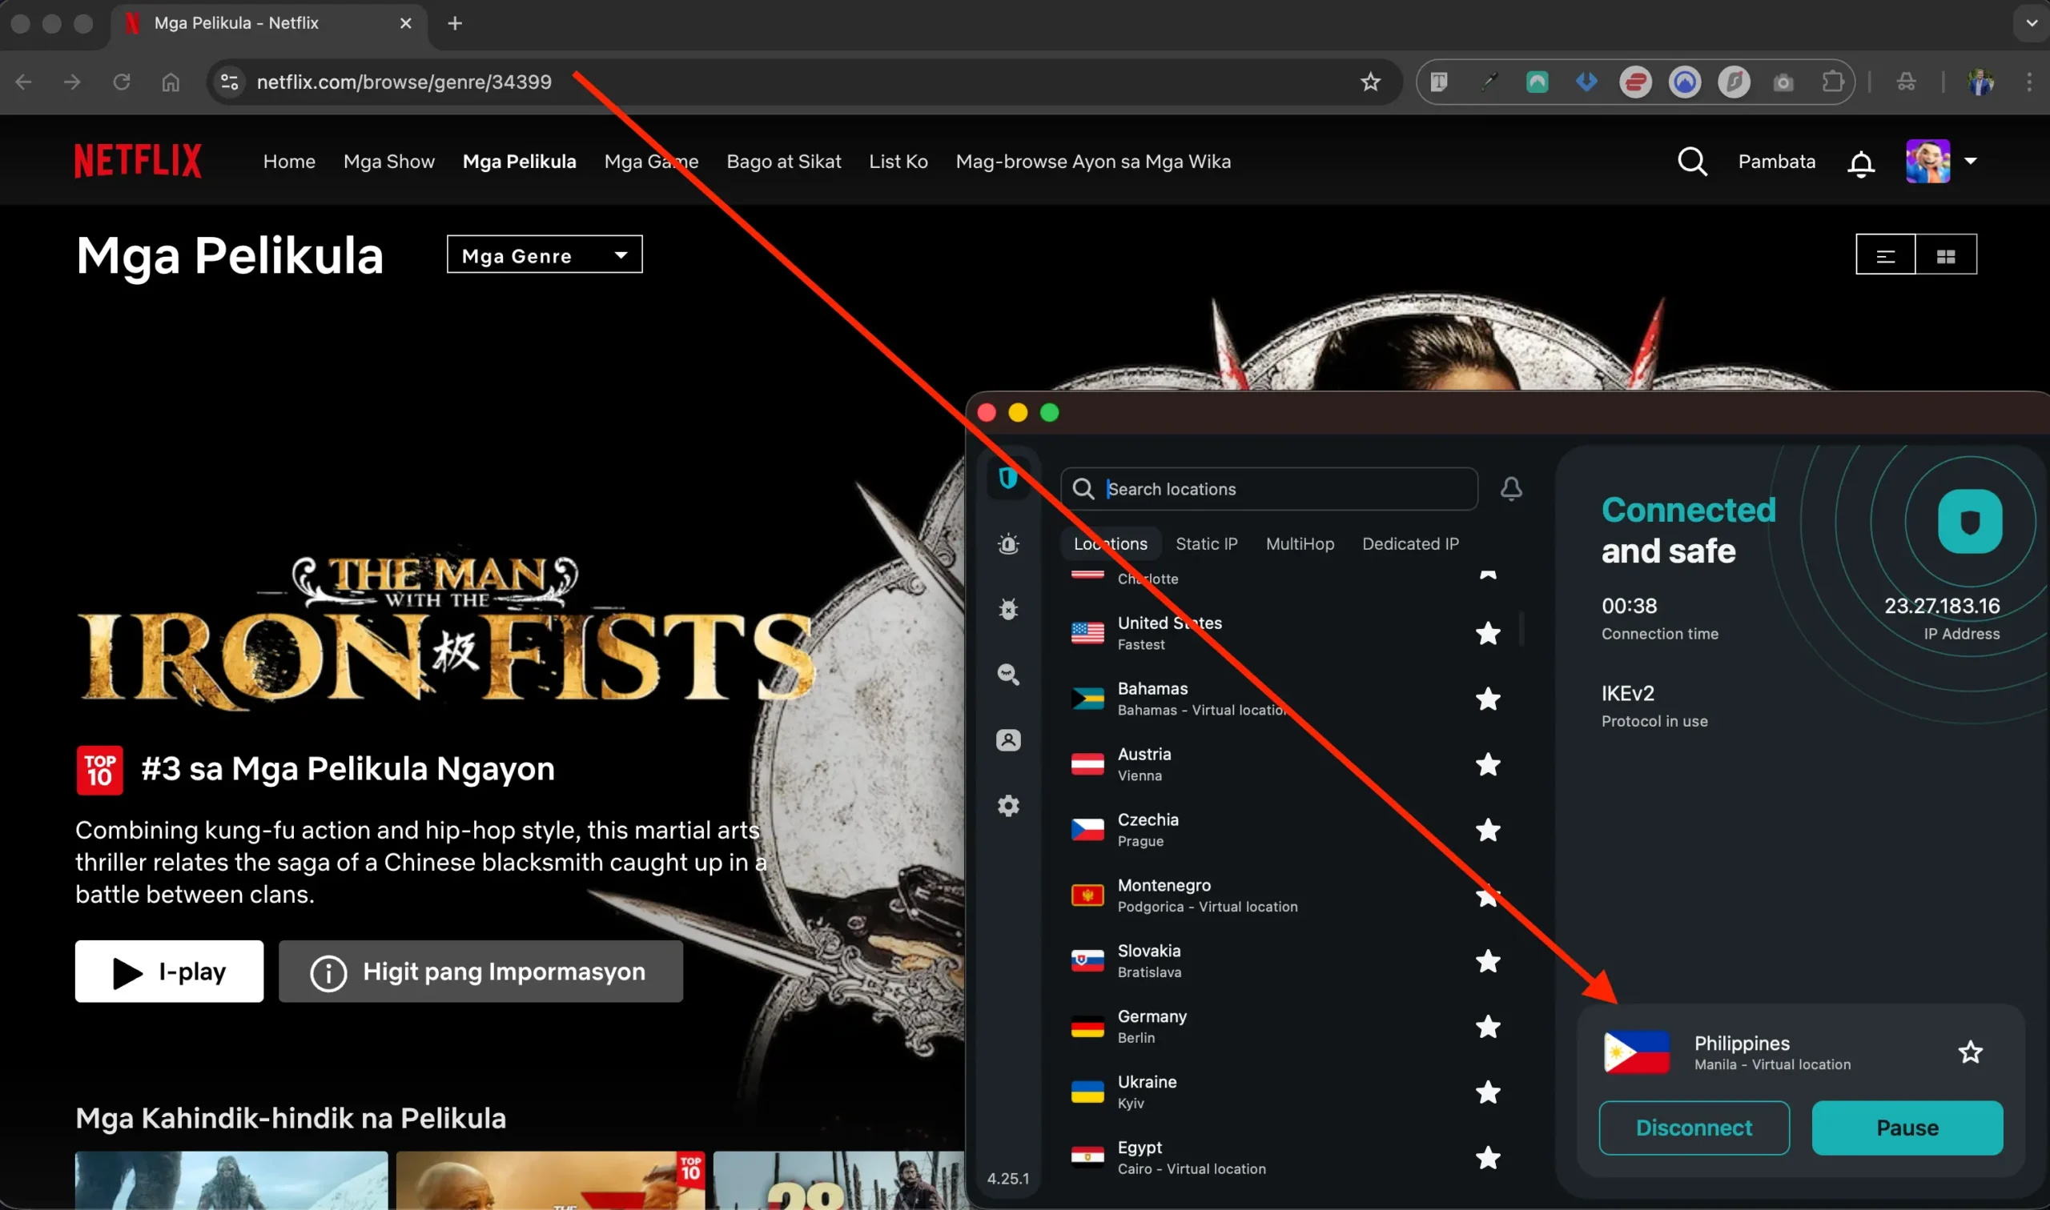2050x1210 pixels.
Task: Open the browser extensions puzzle icon
Action: point(1833,82)
